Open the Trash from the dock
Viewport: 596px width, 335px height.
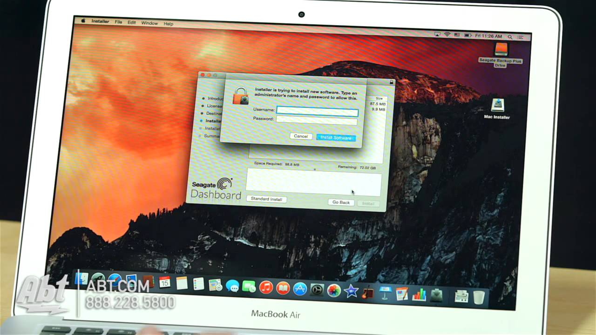point(479,297)
